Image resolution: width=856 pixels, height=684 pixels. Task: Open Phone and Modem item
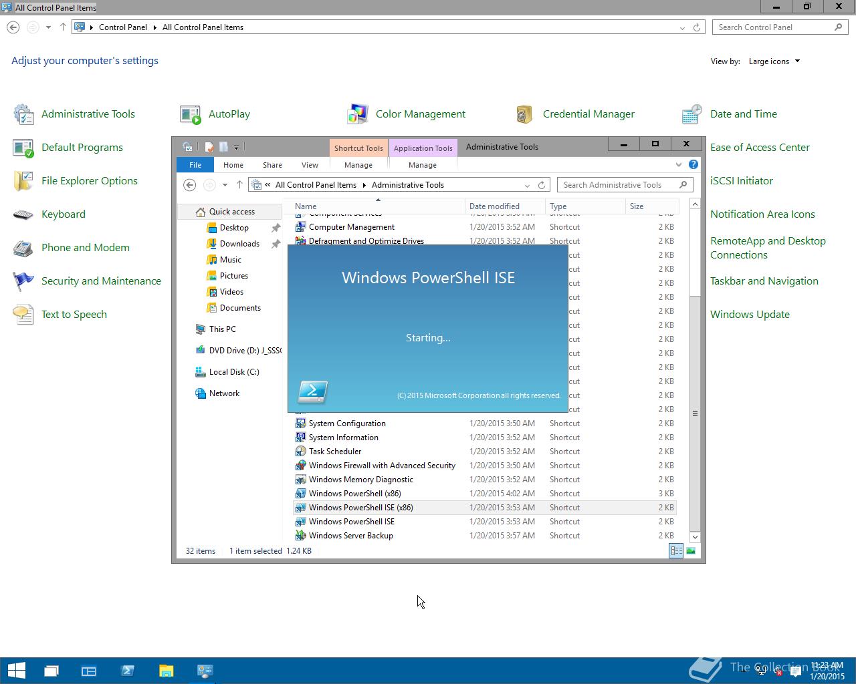pos(71,248)
